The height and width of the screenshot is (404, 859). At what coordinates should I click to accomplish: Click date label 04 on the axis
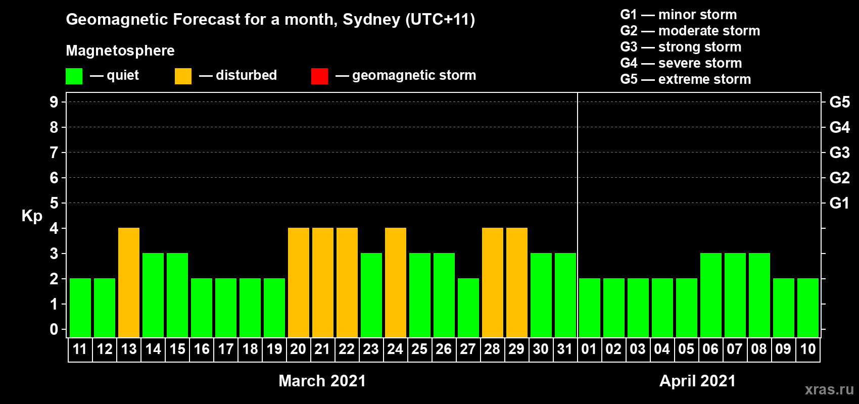coord(662,349)
